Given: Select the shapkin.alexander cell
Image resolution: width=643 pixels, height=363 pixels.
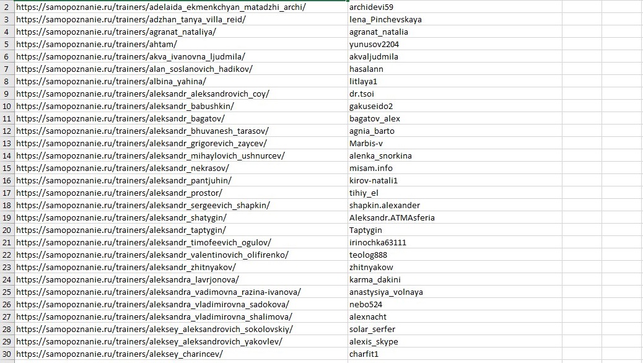Looking at the screenshot, I should (x=455, y=205).
